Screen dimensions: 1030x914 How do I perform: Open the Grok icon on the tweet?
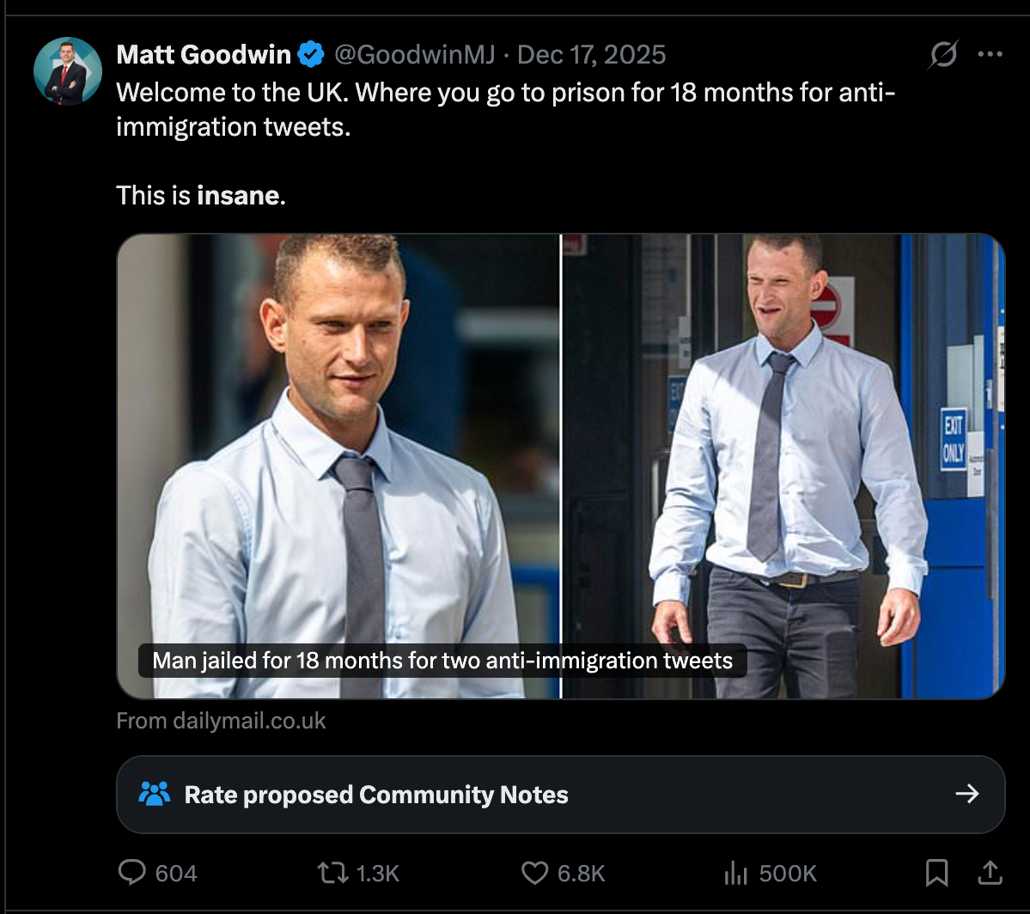click(x=943, y=55)
